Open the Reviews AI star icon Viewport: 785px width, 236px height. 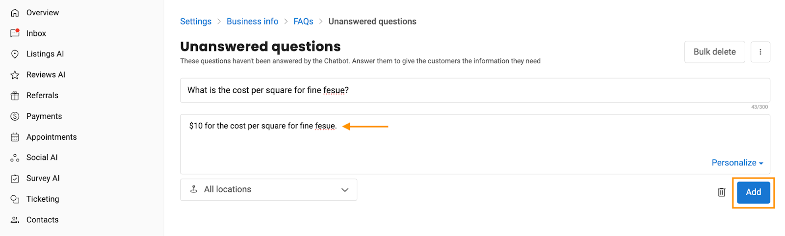[15, 75]
